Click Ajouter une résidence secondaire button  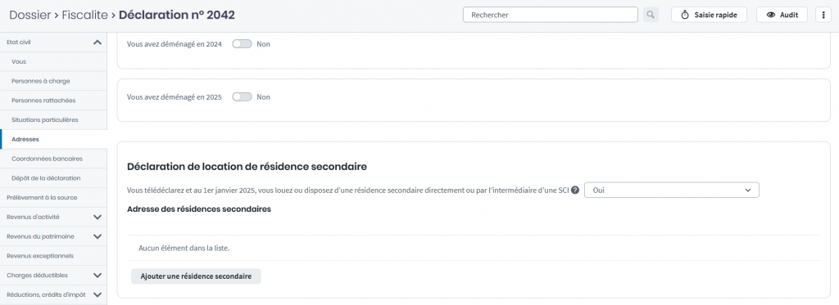[196, 276]
